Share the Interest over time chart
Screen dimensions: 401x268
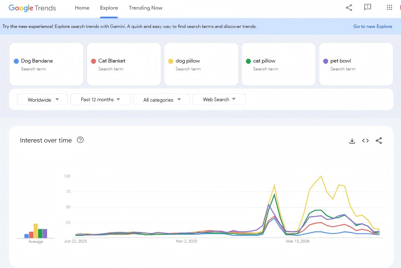[x=379, y=140]
